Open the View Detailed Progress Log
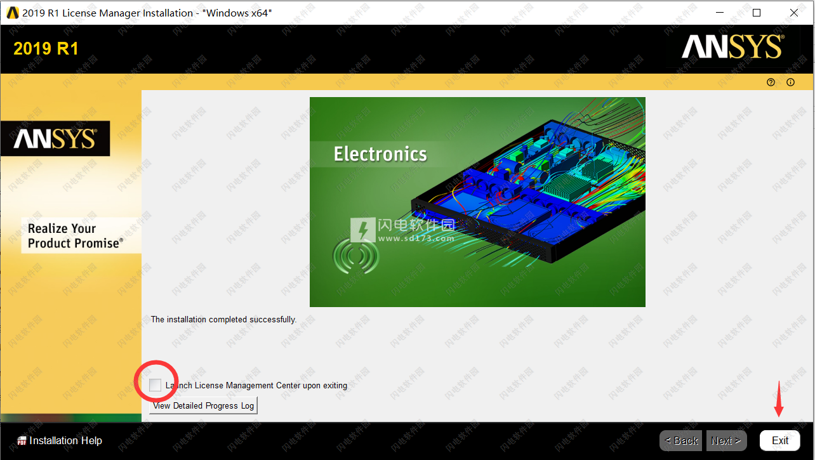815x460 pixels. (x=203, y=405)
